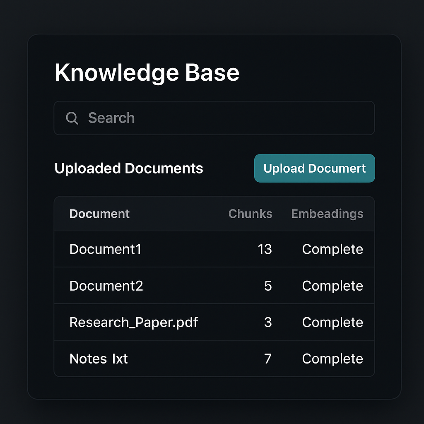
Task: Click the magnifier search icon
Action: [x=72, y=118]
